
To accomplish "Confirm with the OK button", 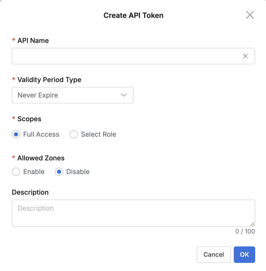I will 244,255.
